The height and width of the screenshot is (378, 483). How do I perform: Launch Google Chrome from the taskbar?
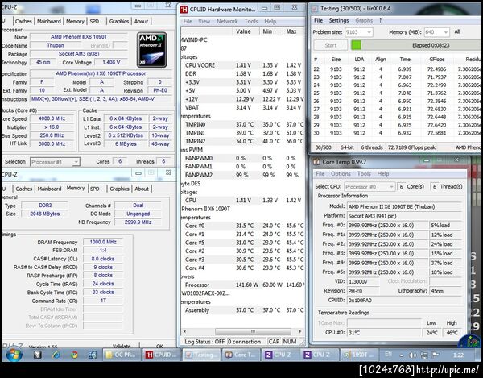74,355
